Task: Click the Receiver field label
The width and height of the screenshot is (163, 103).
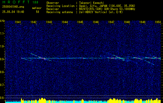Action: (53, 9)
